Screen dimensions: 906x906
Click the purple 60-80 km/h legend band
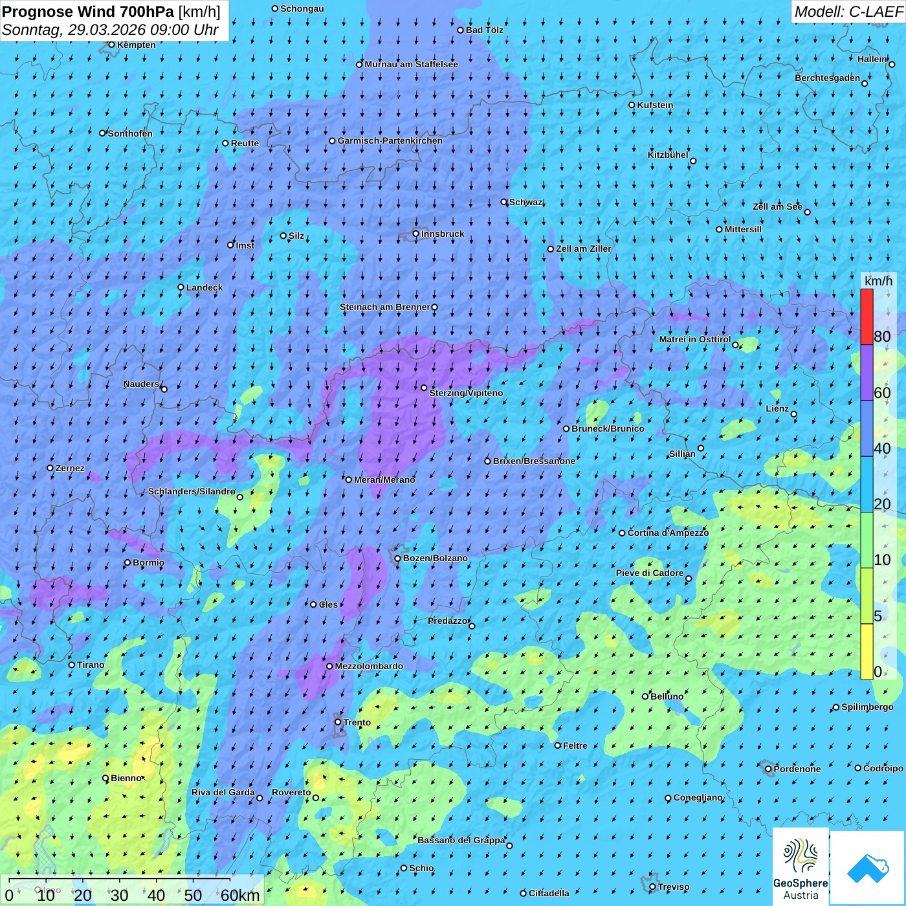(867, 373)
